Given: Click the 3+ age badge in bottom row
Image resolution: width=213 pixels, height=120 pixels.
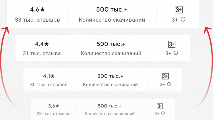Looking at the screenshot, I should (160, 106).
